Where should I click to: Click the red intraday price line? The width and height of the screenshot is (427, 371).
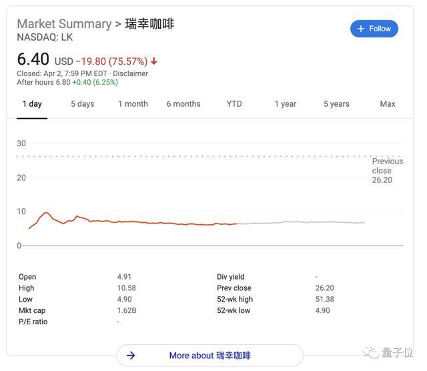(133, 222)
